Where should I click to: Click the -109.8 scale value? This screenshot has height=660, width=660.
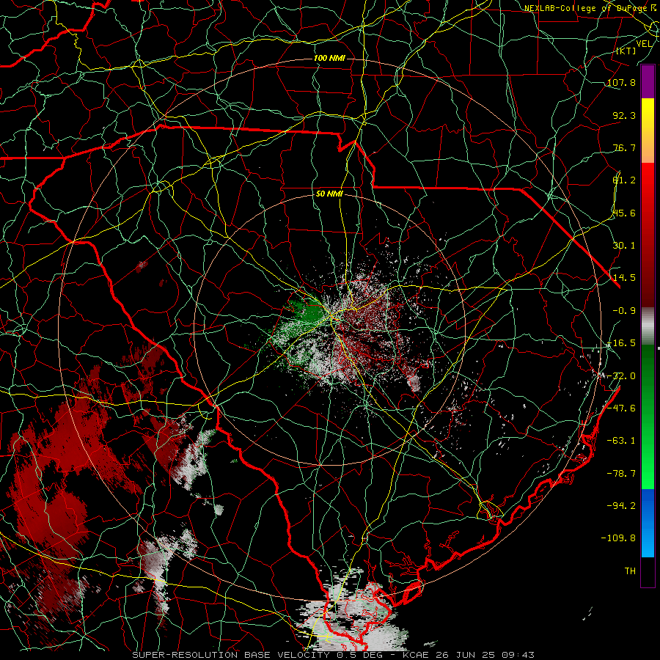[618, 538]
